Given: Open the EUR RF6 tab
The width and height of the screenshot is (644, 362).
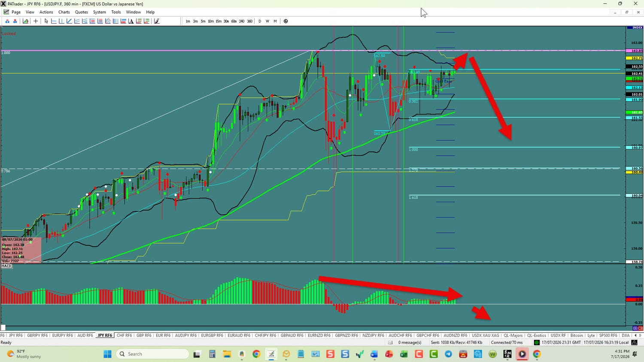Looking at the screenshot, I should point(163,335).
